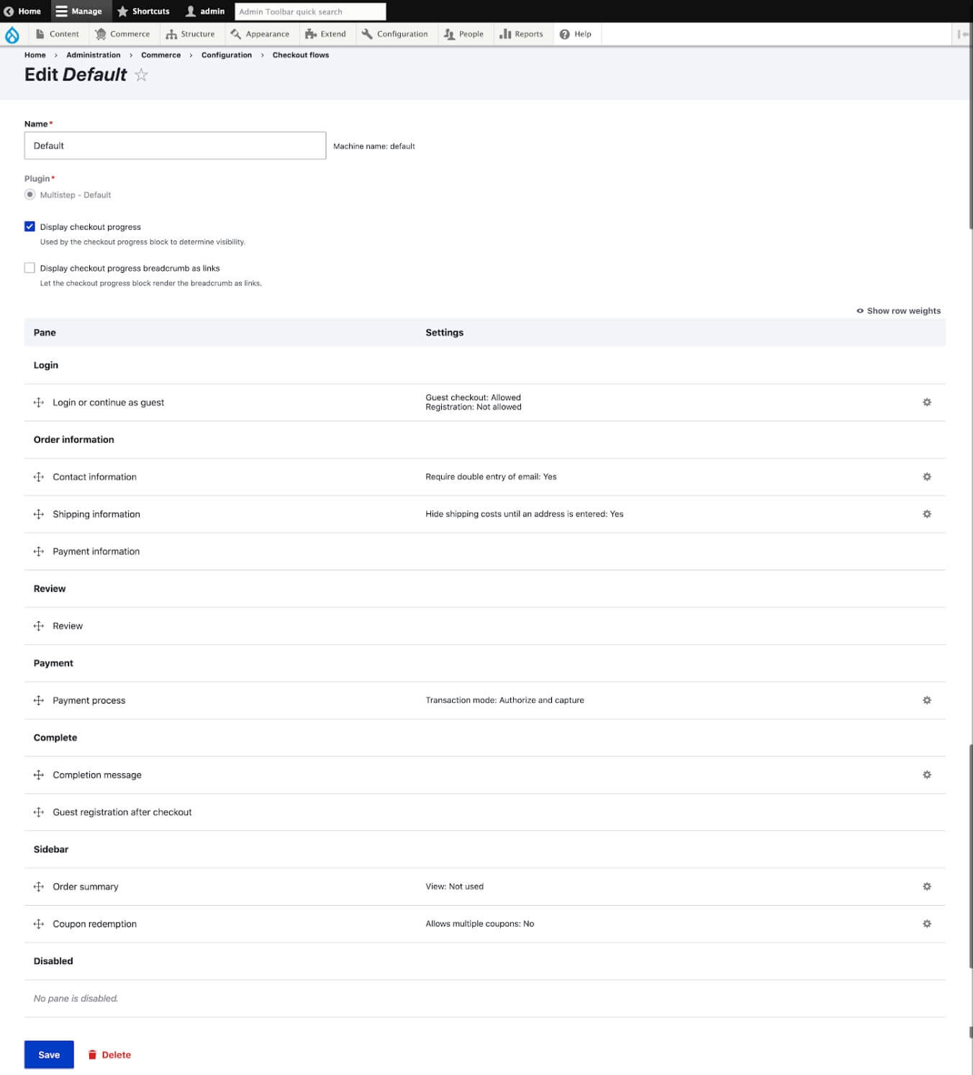Go to Checkout flows breadcrumb link
The image size is (973, 1075).
(x=300, y=55)
